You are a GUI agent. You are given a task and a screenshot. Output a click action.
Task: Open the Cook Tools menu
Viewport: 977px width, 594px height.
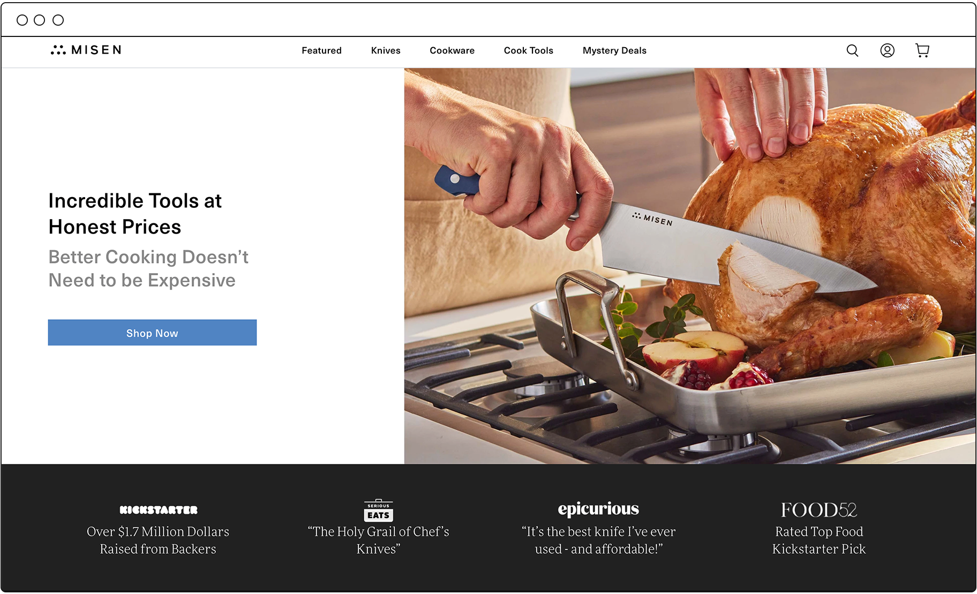pos(529,50)
